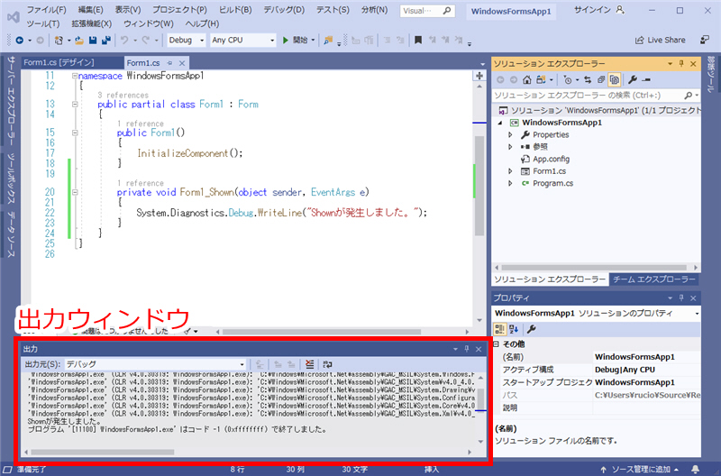Click the pending changes filter clock icon
Image resolution: width=721 pixels, height=476 pixels.
point(569,80)
